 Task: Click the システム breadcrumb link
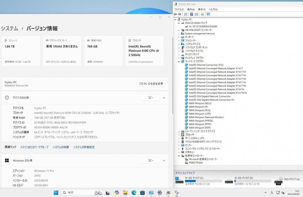9,28
